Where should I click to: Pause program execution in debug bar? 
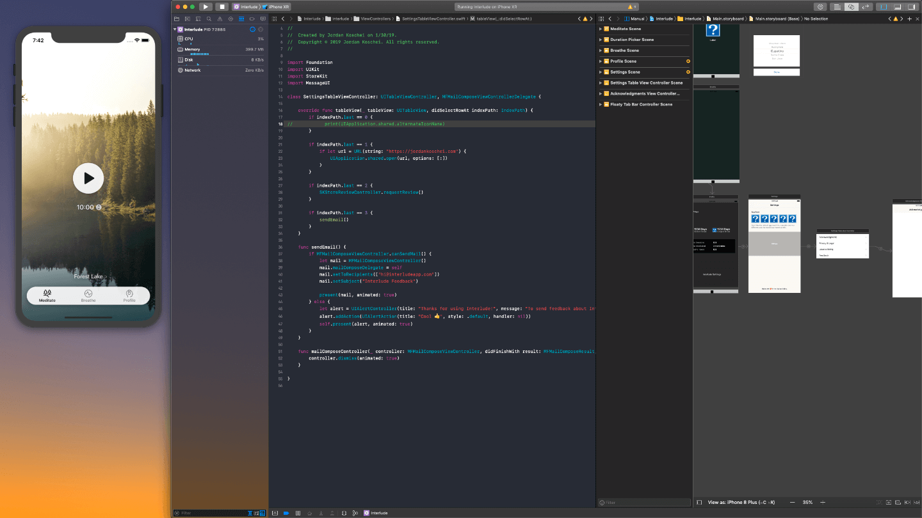[298, 513]
